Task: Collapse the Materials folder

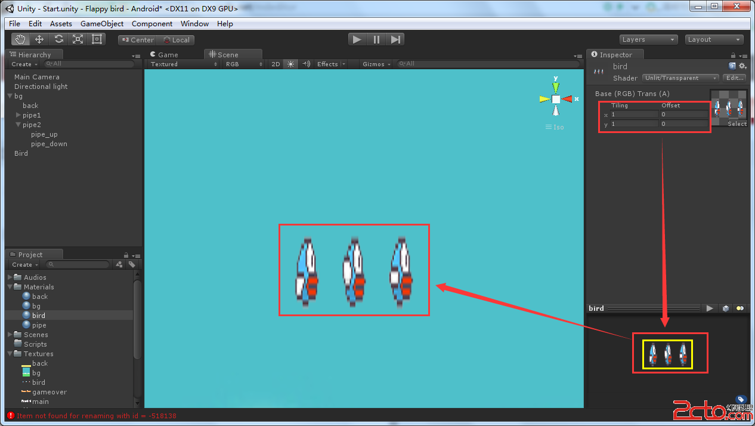Action: [10, 287]
